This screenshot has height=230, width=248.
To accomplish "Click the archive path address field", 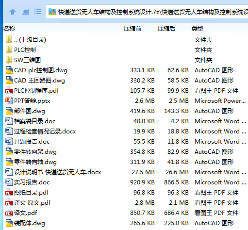I will coord(147,12).
